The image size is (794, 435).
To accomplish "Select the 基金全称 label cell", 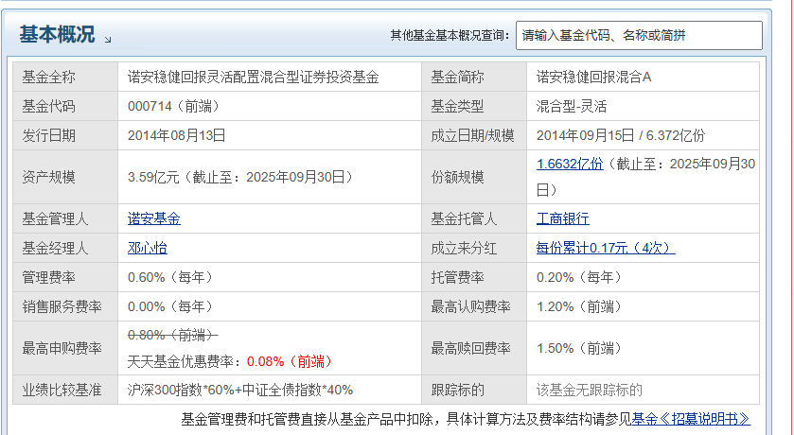I will click(x=65, y=77).
